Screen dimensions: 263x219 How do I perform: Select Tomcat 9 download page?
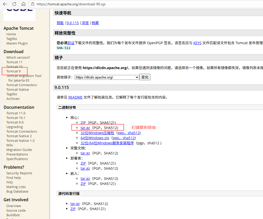(x=14, y=71)
